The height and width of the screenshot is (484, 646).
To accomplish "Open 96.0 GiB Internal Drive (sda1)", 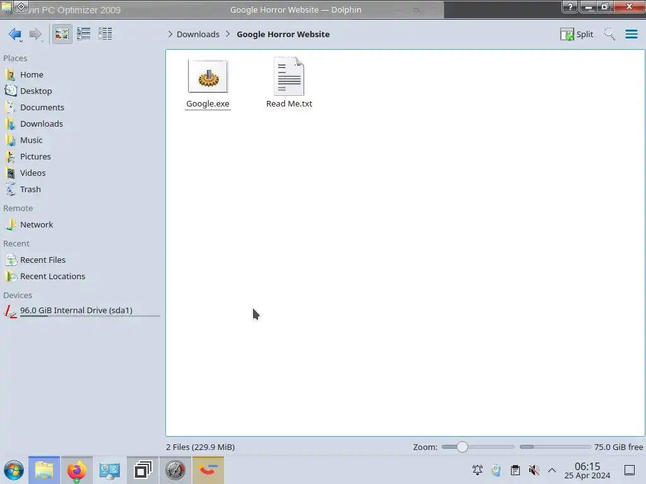I will (x=81, y=311).
